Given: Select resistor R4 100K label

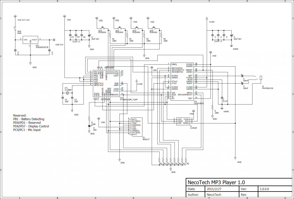Looking at the screenshot, I should (x=165, y=40).
